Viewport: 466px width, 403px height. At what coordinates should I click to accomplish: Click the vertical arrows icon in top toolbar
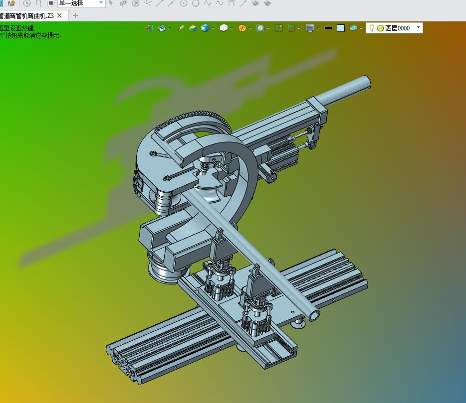point(38,3)
